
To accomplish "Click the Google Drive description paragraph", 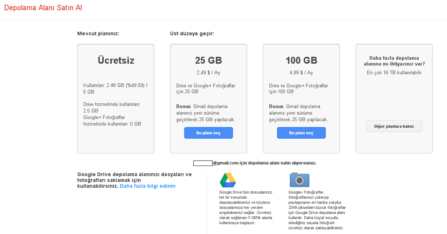I will [246, 207].
